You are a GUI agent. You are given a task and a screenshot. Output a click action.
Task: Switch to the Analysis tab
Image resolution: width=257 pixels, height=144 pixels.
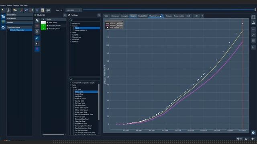[169, 16]
